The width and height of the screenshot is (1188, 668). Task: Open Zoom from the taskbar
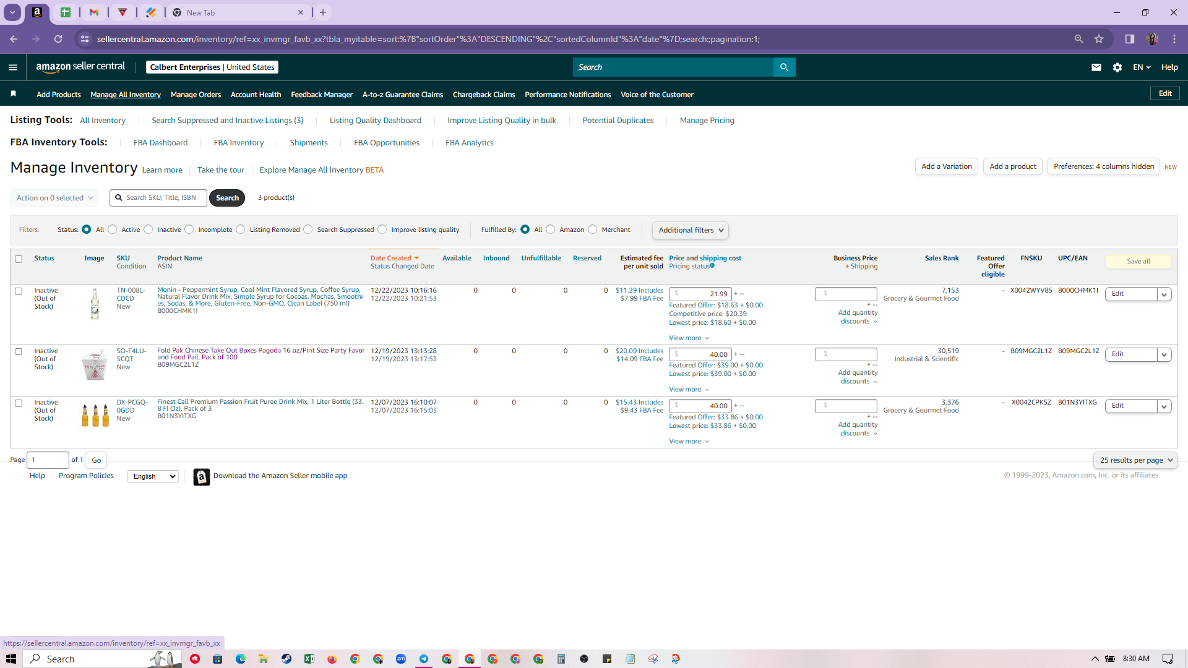click(401, 659)
